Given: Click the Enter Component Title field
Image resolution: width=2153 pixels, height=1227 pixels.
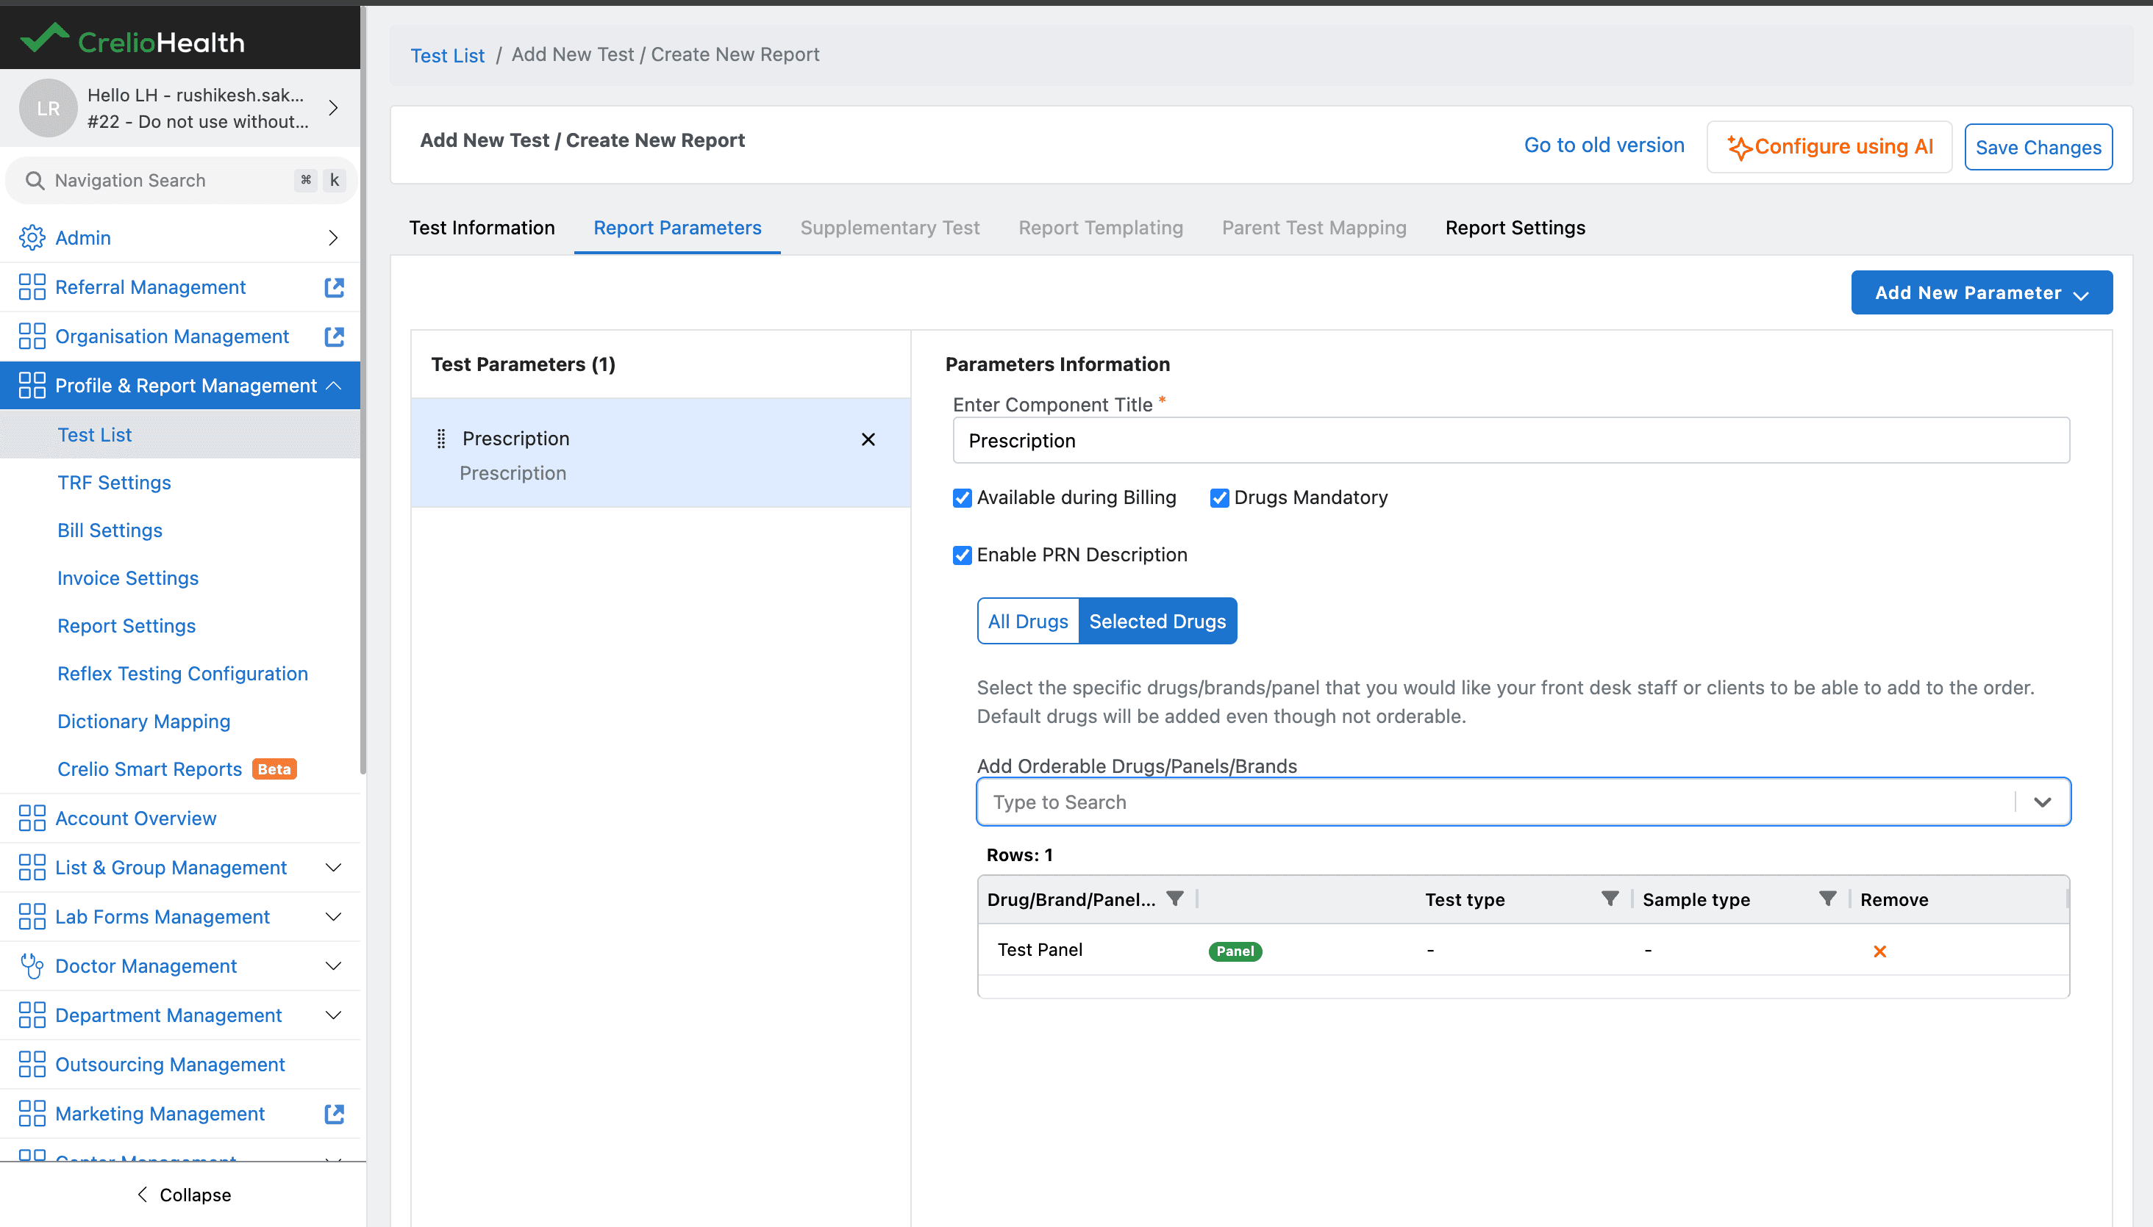Looking at the screenshot, I should 1511,441.
